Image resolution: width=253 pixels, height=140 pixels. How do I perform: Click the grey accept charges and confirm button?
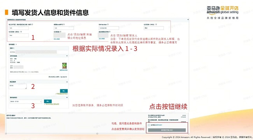(167, 130)
